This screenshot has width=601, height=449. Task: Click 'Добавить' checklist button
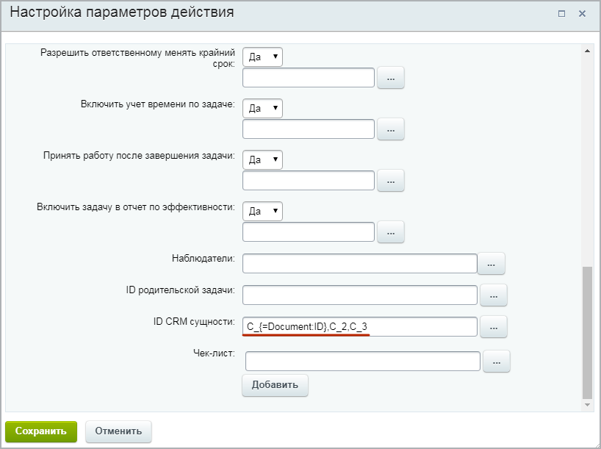(275, 385)
